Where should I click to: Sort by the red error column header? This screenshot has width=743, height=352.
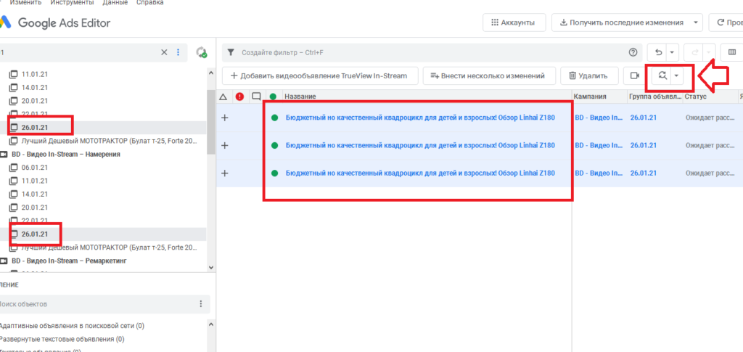point(239,97)
